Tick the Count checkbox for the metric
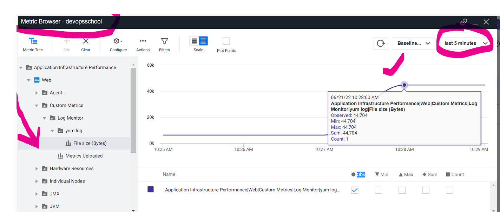 449,190
